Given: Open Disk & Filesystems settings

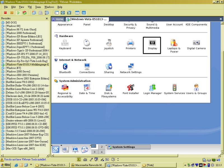Looking at the screenshot, I should tap(109, 91).
